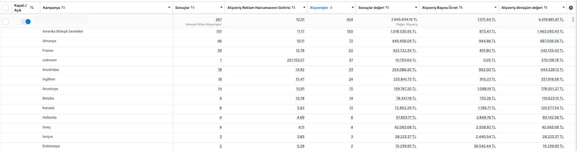Click the 424 total purchases value
The width and height of the screenshot is (577, 151).
(350, 20)
